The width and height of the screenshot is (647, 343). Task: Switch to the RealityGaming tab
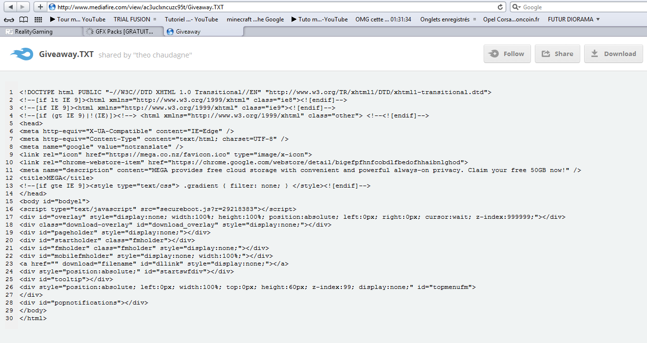pyautogui.click(x=42, y=32)
